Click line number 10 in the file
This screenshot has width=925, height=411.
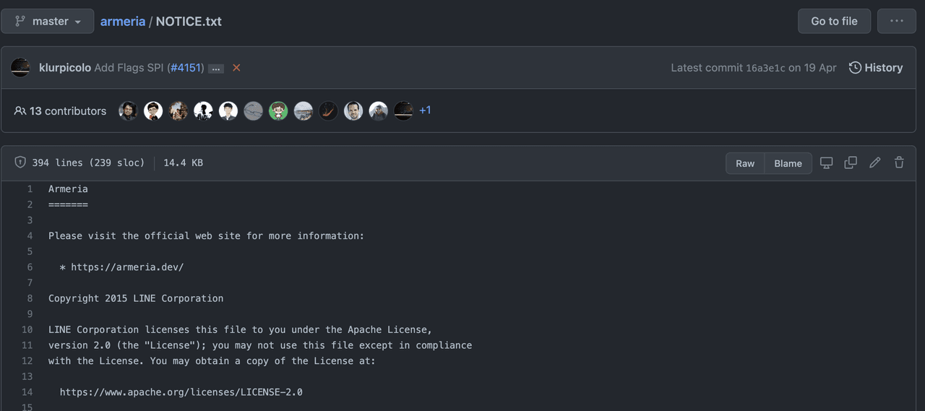pos(27,329)
